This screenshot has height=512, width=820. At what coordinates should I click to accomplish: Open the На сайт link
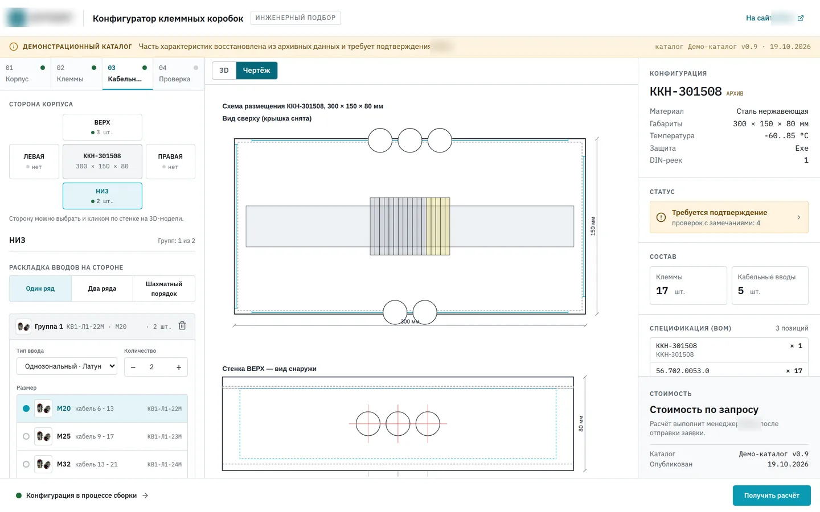point(774,18)
